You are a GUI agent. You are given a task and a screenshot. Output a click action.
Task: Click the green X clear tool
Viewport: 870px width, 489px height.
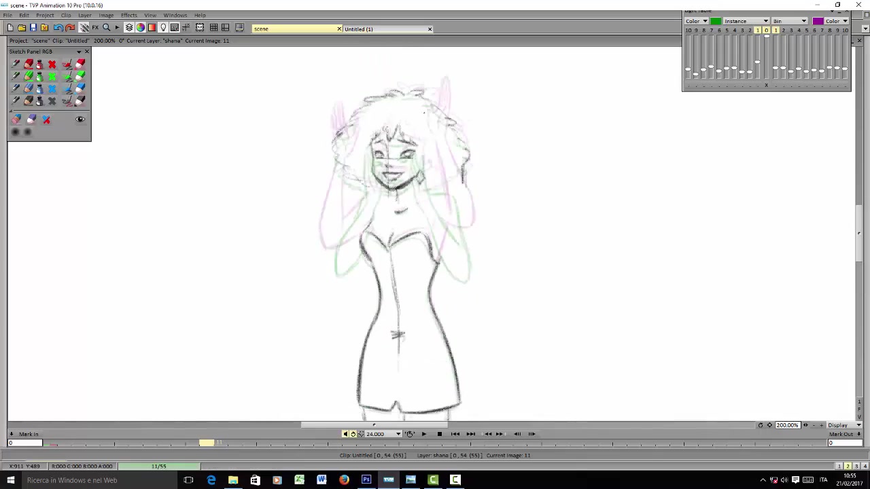pos(52,76)
